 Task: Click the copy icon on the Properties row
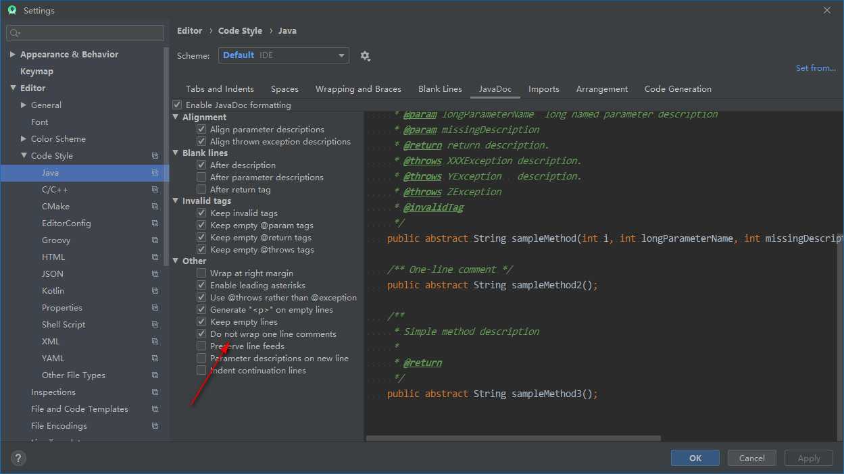pyautogui.click(x=155, y=308)
